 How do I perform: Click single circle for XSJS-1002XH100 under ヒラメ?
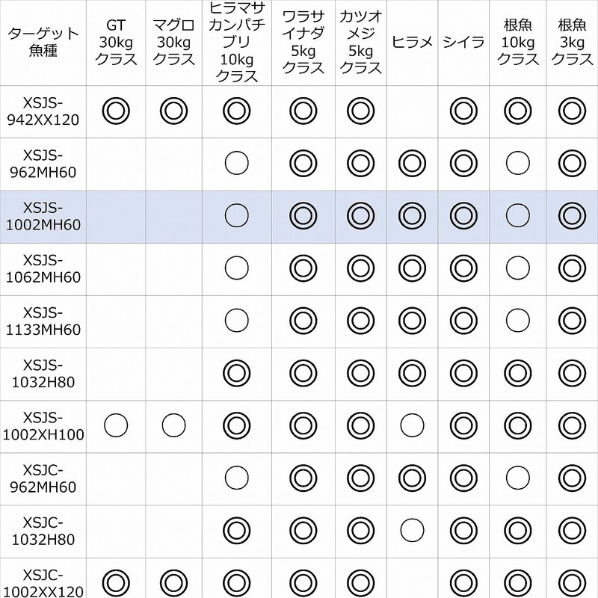(412, 425)
